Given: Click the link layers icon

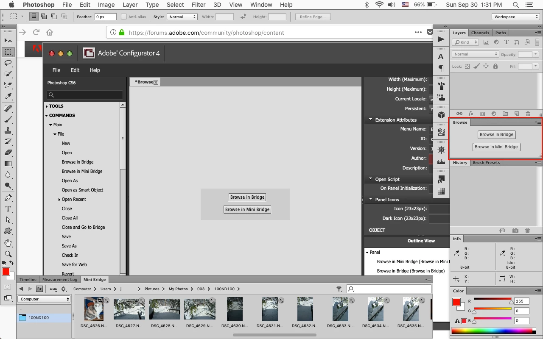Looking at the screenshot, I should [x=459, y=114].
